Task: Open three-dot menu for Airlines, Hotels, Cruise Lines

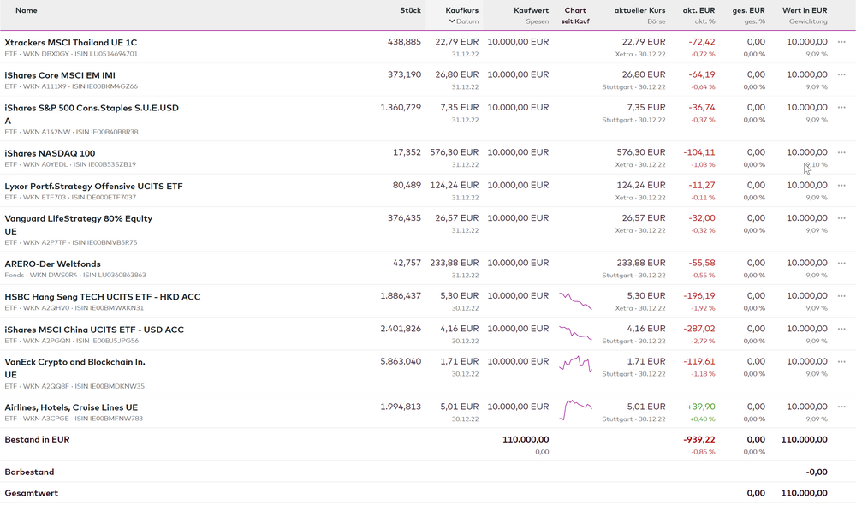Action: [841, 407]
